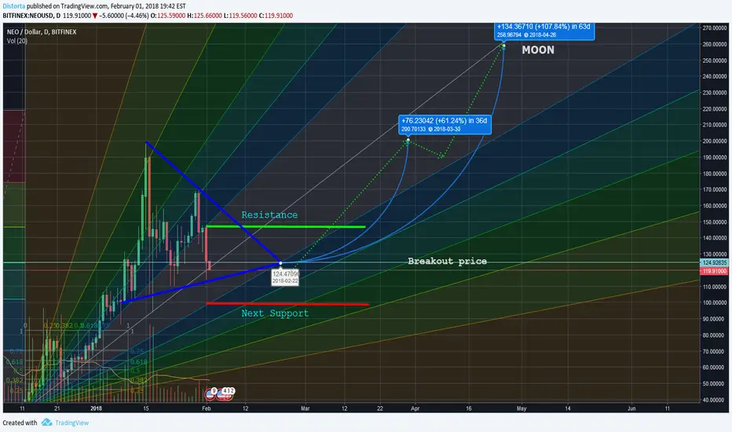
Task: Click the Jun label on the time axis
Action: pyautogui.click(x=631, y=408)
